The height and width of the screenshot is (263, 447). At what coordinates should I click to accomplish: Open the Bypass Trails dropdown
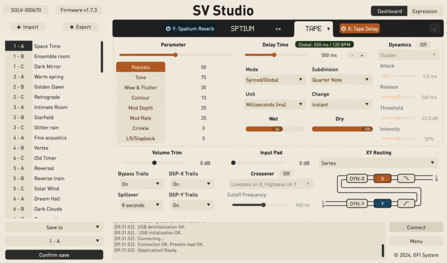tap(141, 184)
